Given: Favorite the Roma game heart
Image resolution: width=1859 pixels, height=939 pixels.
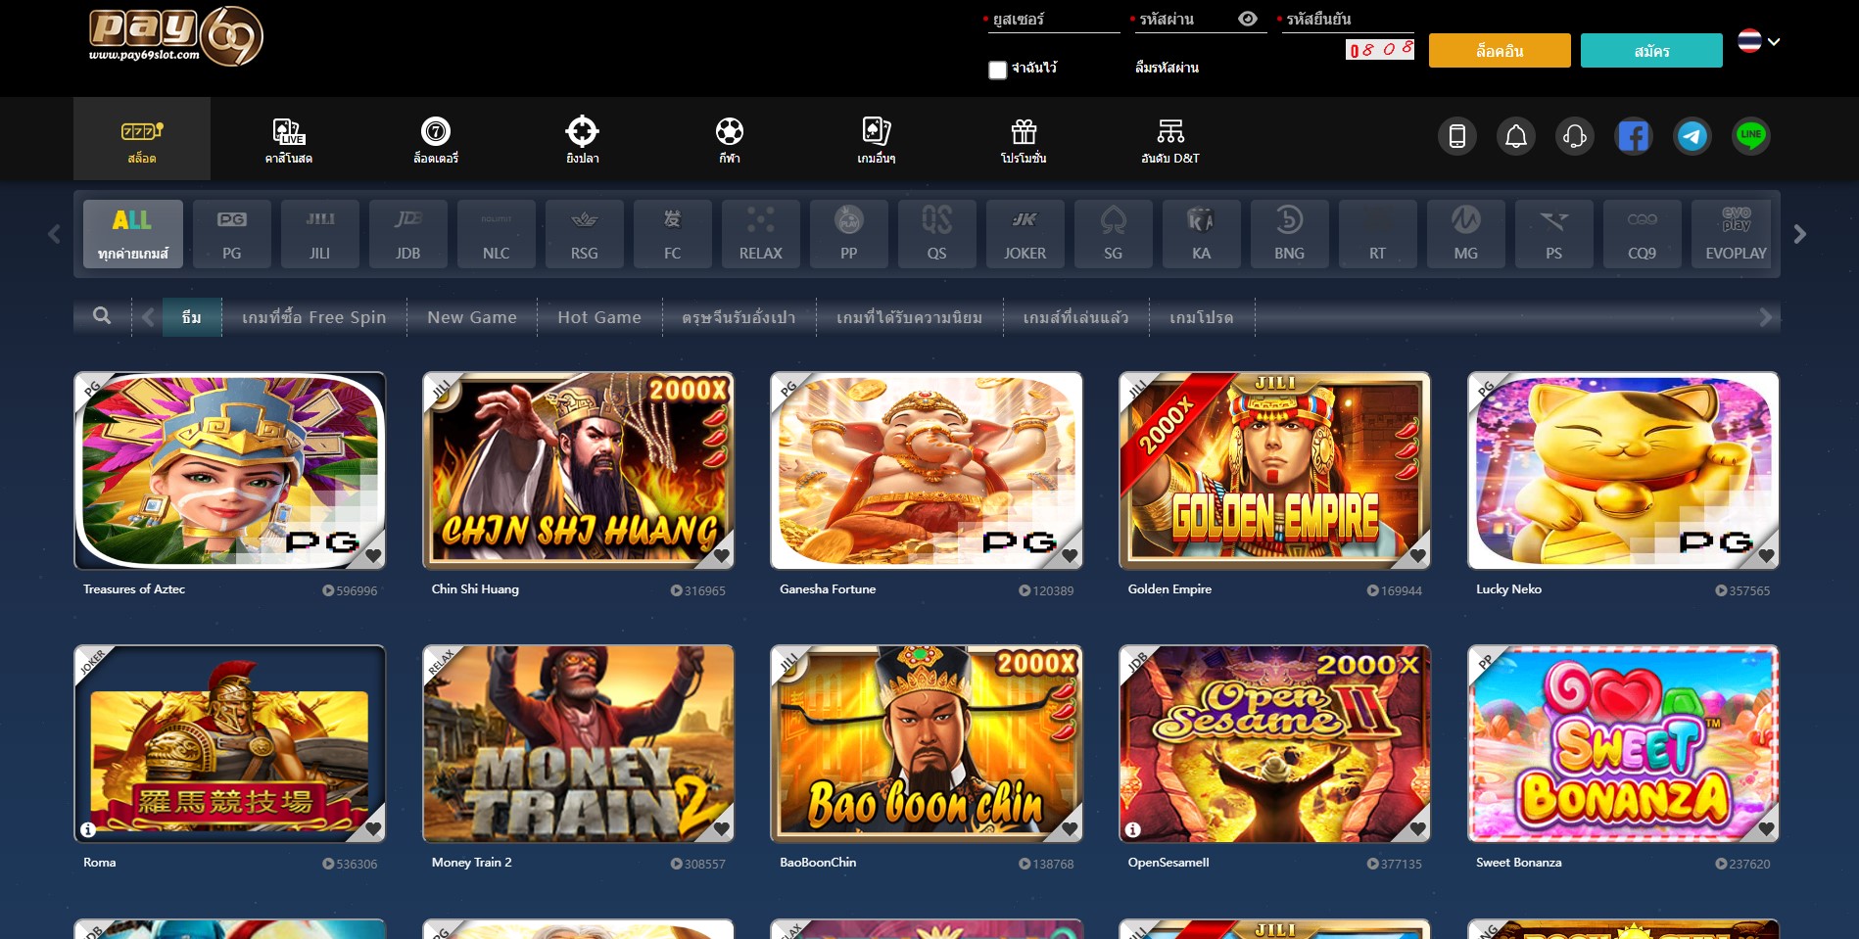Looking at the screenshot, I should (373, 829).
